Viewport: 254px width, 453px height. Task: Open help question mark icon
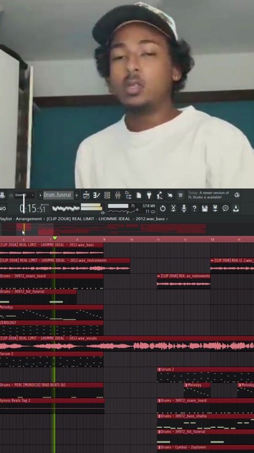(x=194, y=208)
